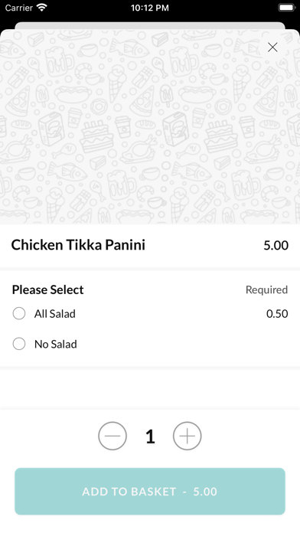Tap the No Salad option label

(x=56, y=344)
